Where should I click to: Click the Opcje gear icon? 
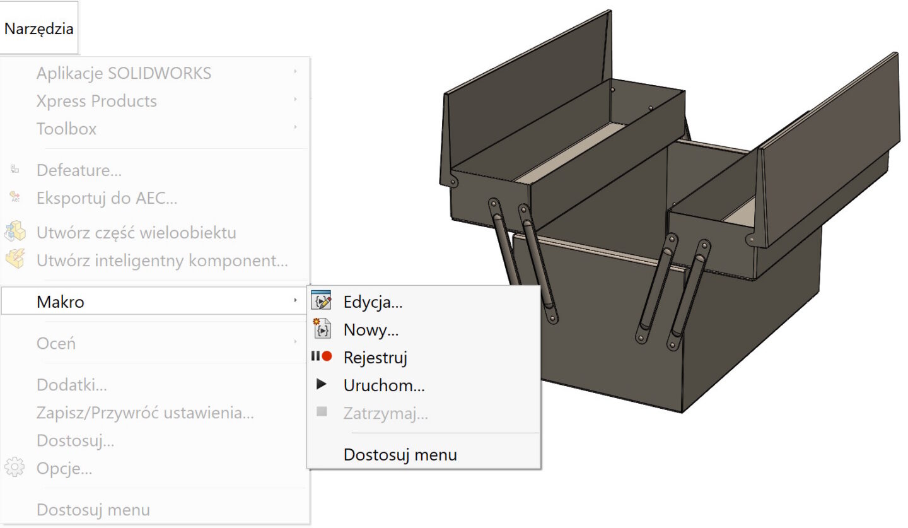click(x=14, y=468)
